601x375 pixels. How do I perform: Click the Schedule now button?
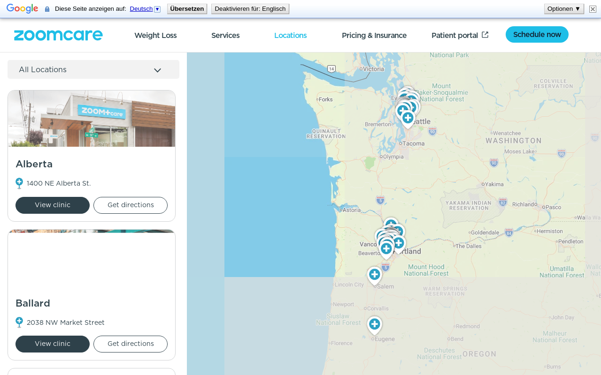click(537, 35)
